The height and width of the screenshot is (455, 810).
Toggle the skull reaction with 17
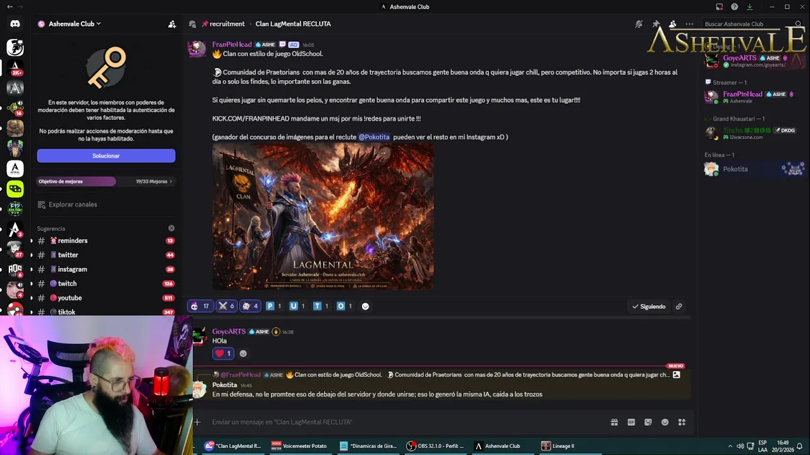(x=199, y=306)
